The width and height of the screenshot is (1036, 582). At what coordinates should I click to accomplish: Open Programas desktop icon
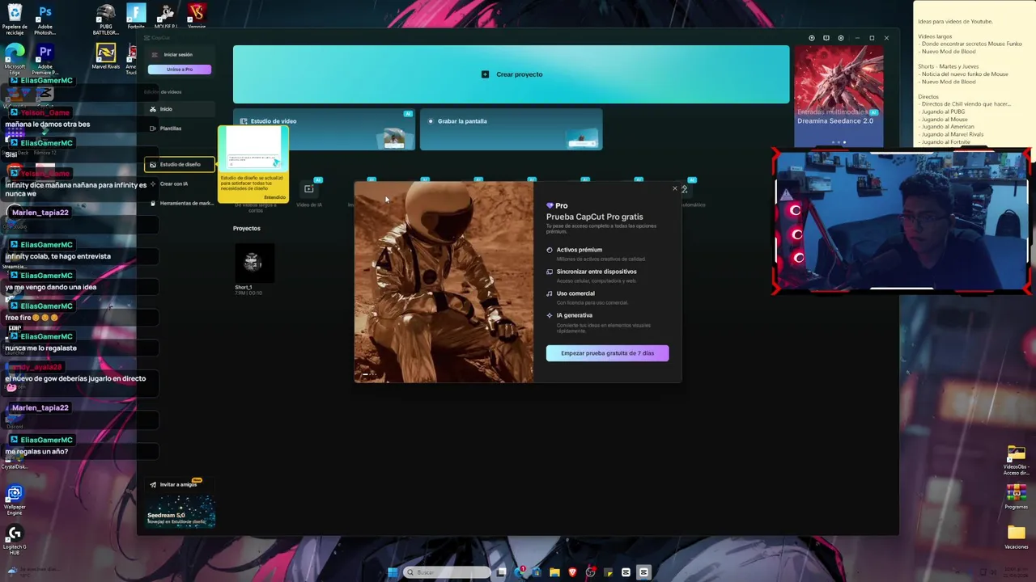(1016, 496)
